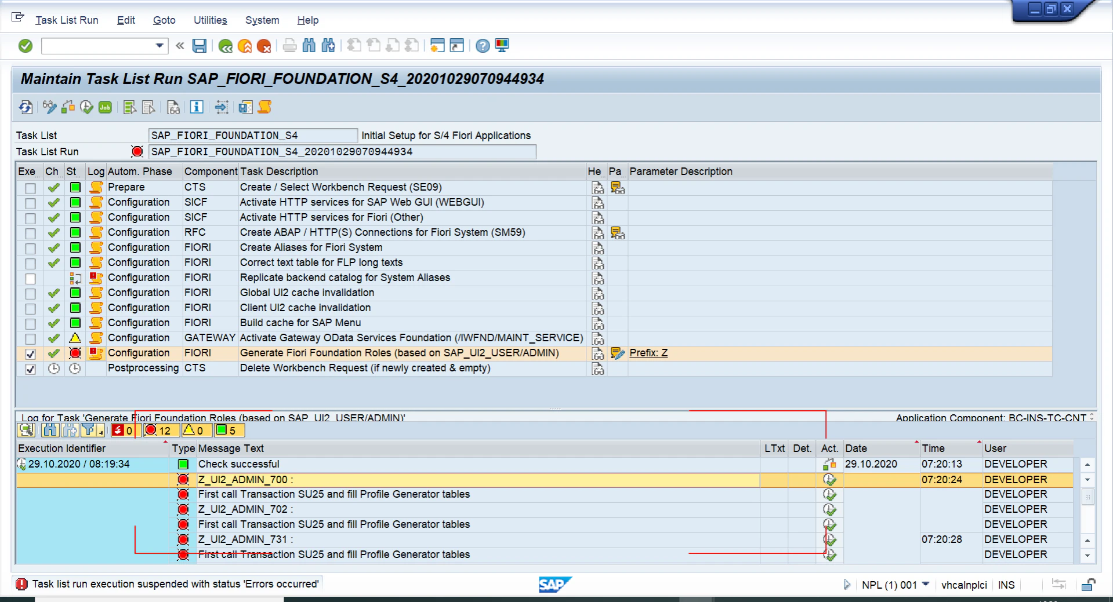Filter log by 12 error messages button
This screenshot has width=1113, height=602.
[161, 430]
